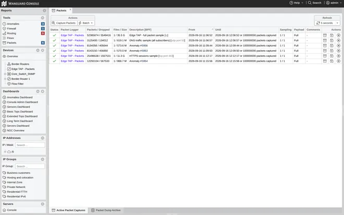This screenshot has width=344, height=215.
Task: Open Flows in the Tools panel
Action: tap(10, 38)
